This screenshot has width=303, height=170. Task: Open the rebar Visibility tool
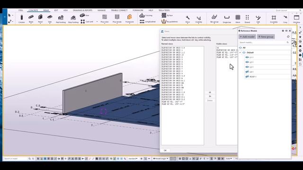[x=199, y=19]
